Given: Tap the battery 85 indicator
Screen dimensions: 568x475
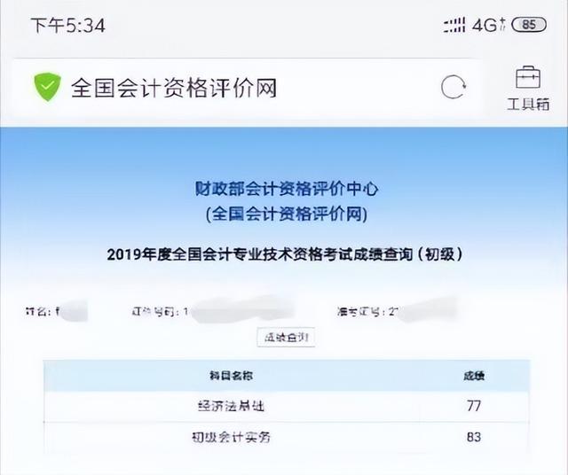Looking at the screenshot, I should (x=529, y=25).
